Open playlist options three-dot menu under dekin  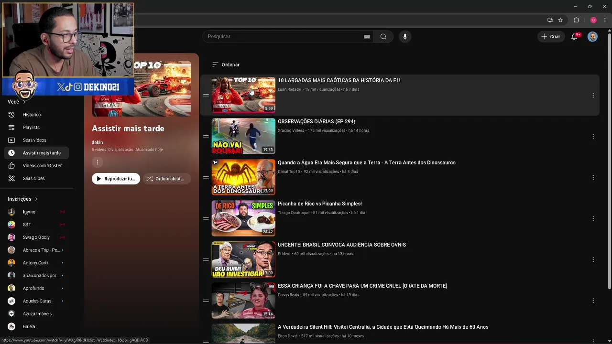click(98, 162)
